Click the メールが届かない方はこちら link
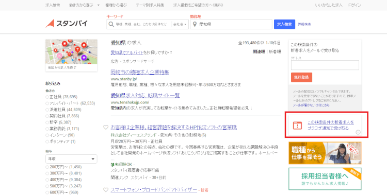The width and height of the screenshot is (387, 195). point(311,105)
